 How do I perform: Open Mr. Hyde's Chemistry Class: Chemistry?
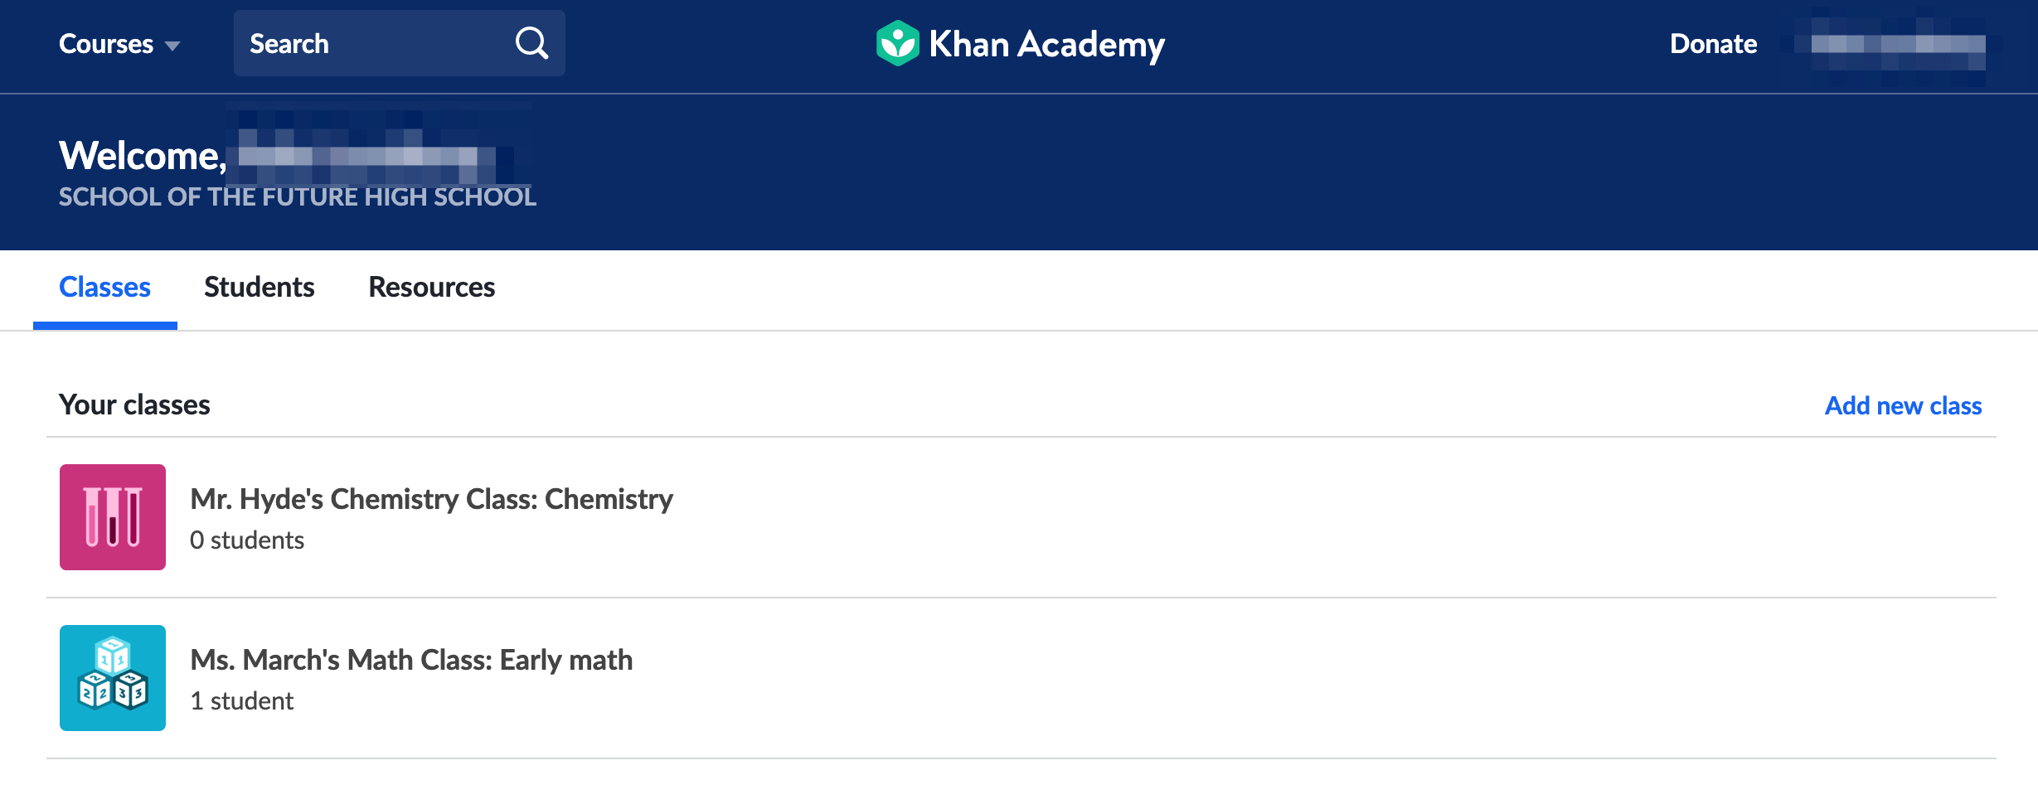[x=431, y=499]
